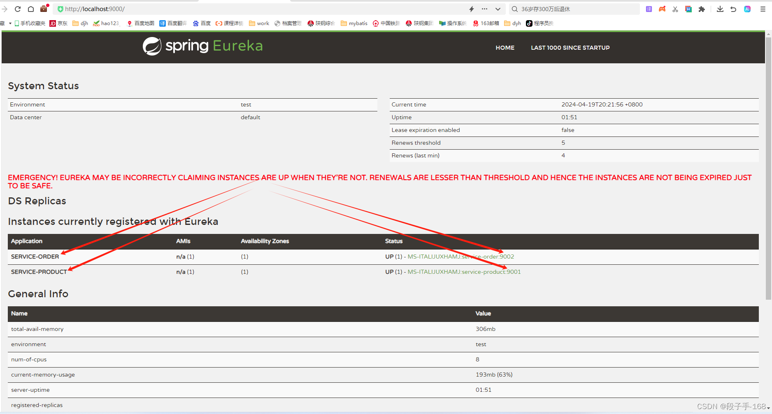Select the current-memory-usage value 193mb (63%)
Viewport: 772px width, 414px height.
(494, 375)
